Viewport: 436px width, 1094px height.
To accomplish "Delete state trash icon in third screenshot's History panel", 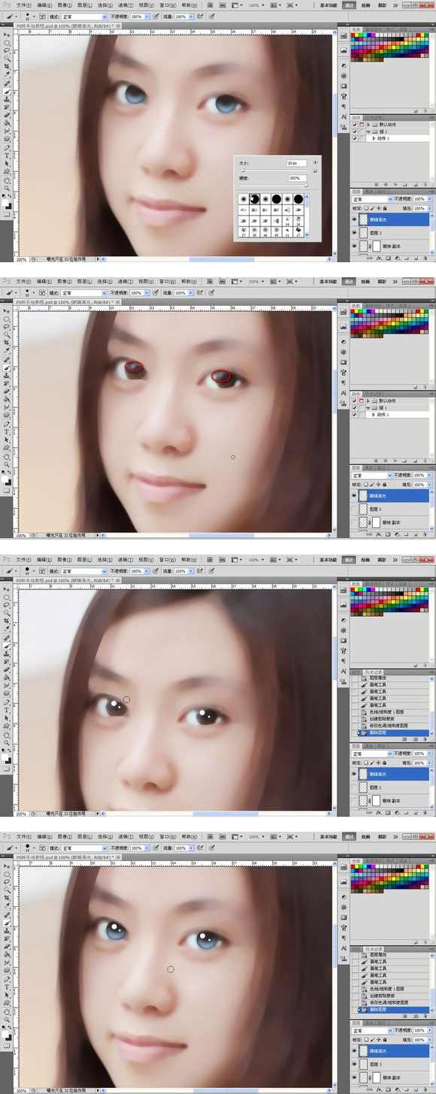I will [425, 739].
